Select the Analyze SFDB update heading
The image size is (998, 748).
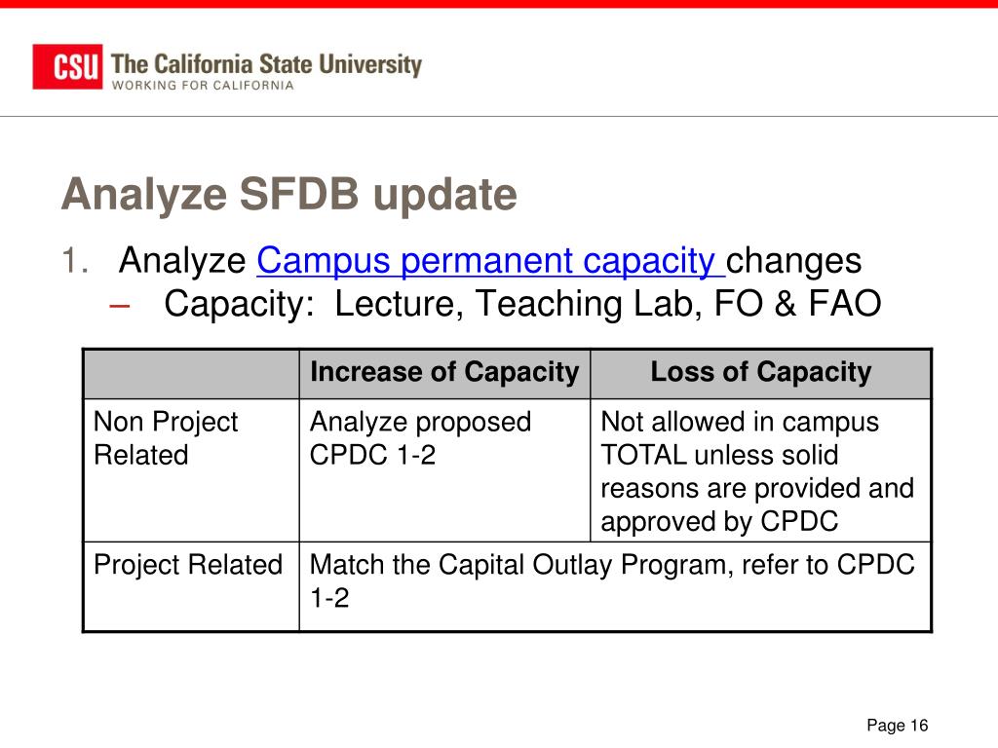pos(288,194)
